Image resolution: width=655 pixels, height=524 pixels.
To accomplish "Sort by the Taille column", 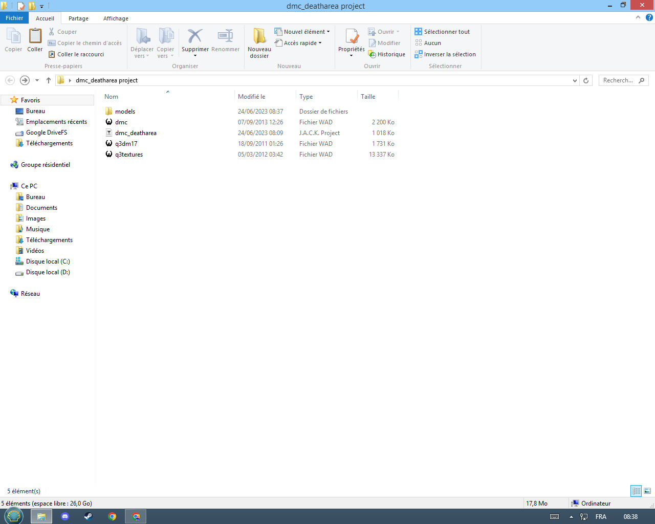I will [378, 96].
